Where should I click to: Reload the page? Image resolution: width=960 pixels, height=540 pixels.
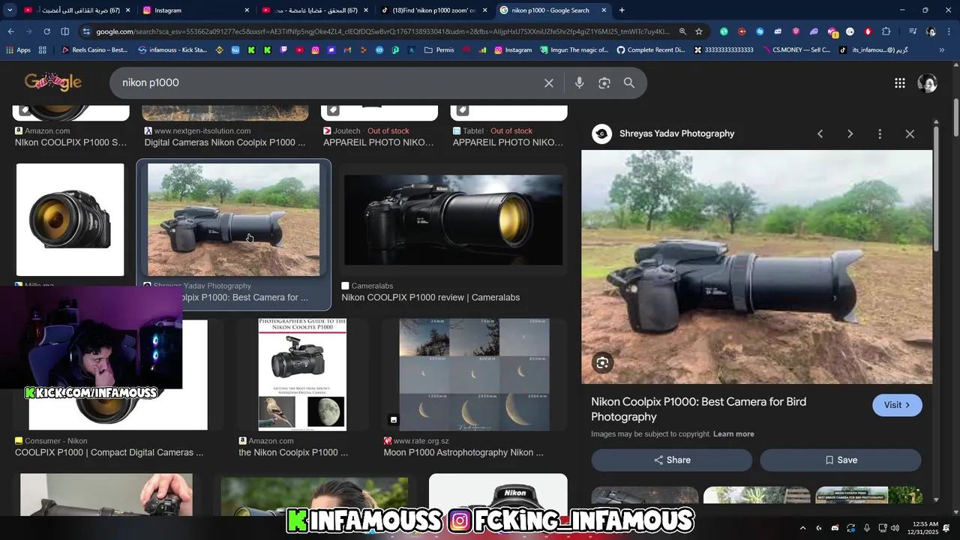click(x=46, y=31)
